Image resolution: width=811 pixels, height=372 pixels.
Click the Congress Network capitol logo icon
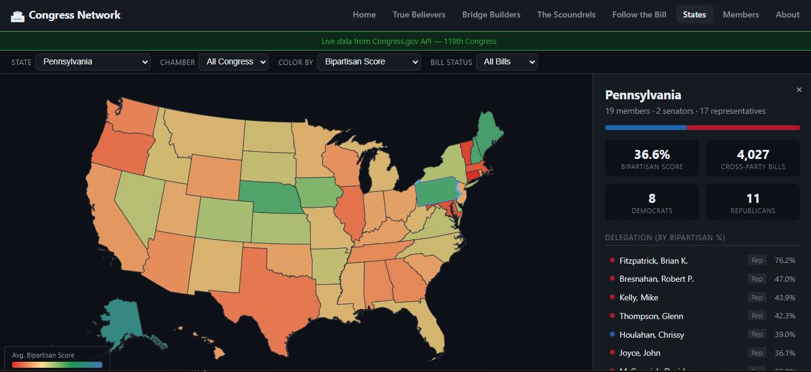click(x=17, y=14)
